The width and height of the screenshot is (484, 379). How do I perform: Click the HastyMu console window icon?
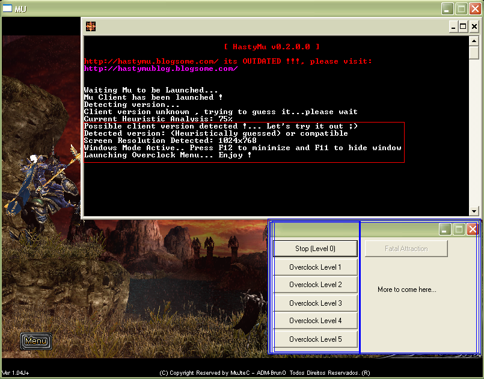[91, 26]
